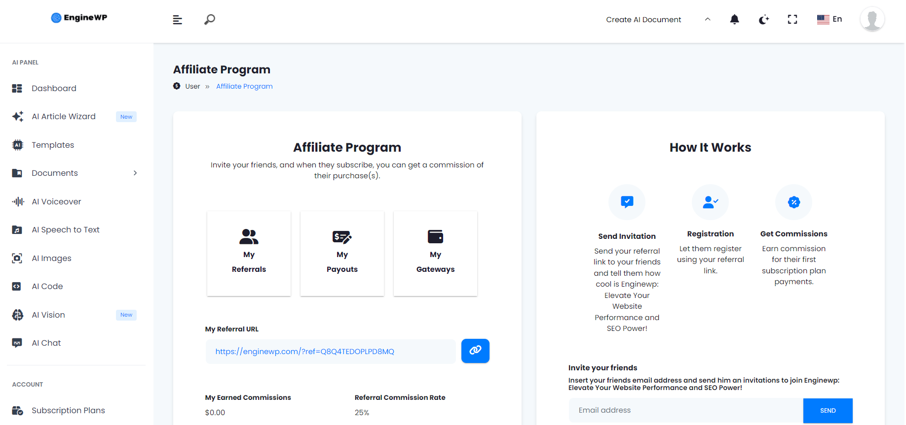Open AI Vision in the sidebar

(48, 315)
